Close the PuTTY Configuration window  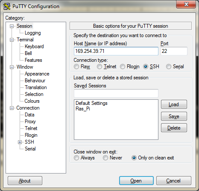coord(186,4)
